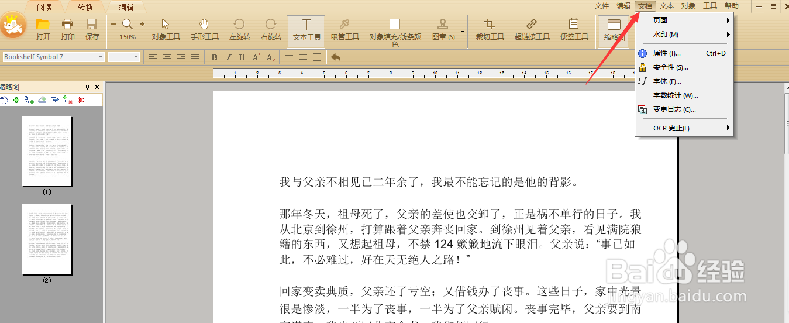Viewport: 789px width, 323px height.
Task: Select page thumbnail (2)
Action: point(47,240)
